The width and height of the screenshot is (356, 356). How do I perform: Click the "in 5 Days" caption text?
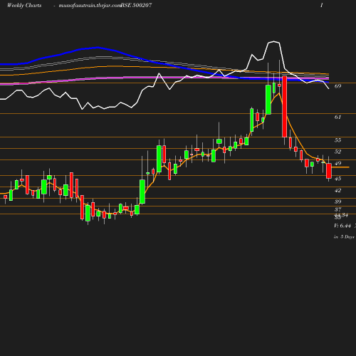[344, 237]
